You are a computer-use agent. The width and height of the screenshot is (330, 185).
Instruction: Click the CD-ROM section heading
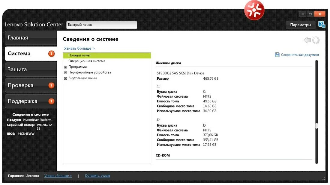(x=163, y=155)
